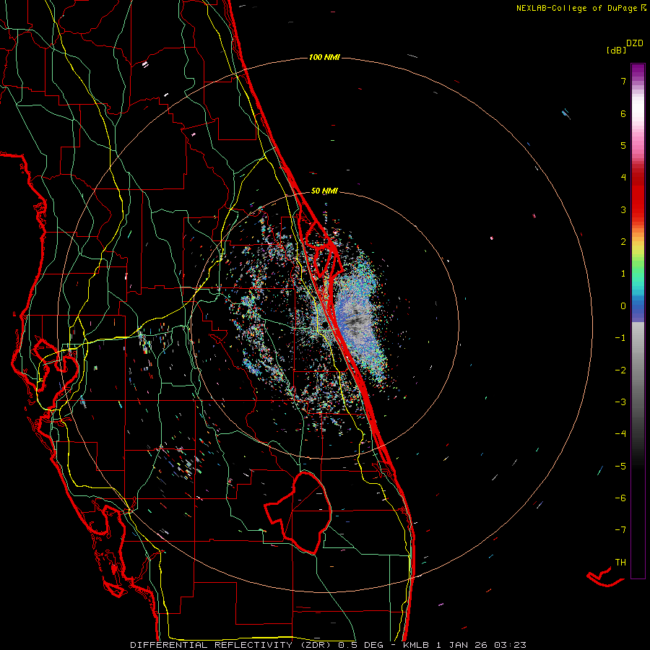
Task: Click the 2 value on color scale
Action: 623,242
